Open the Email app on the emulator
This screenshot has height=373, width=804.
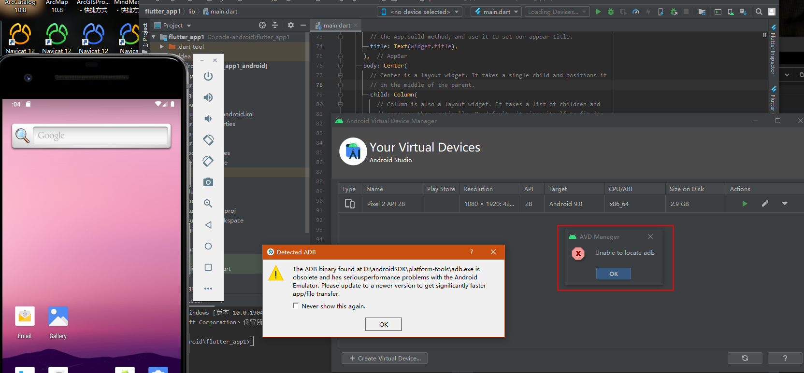coord(25,323)
